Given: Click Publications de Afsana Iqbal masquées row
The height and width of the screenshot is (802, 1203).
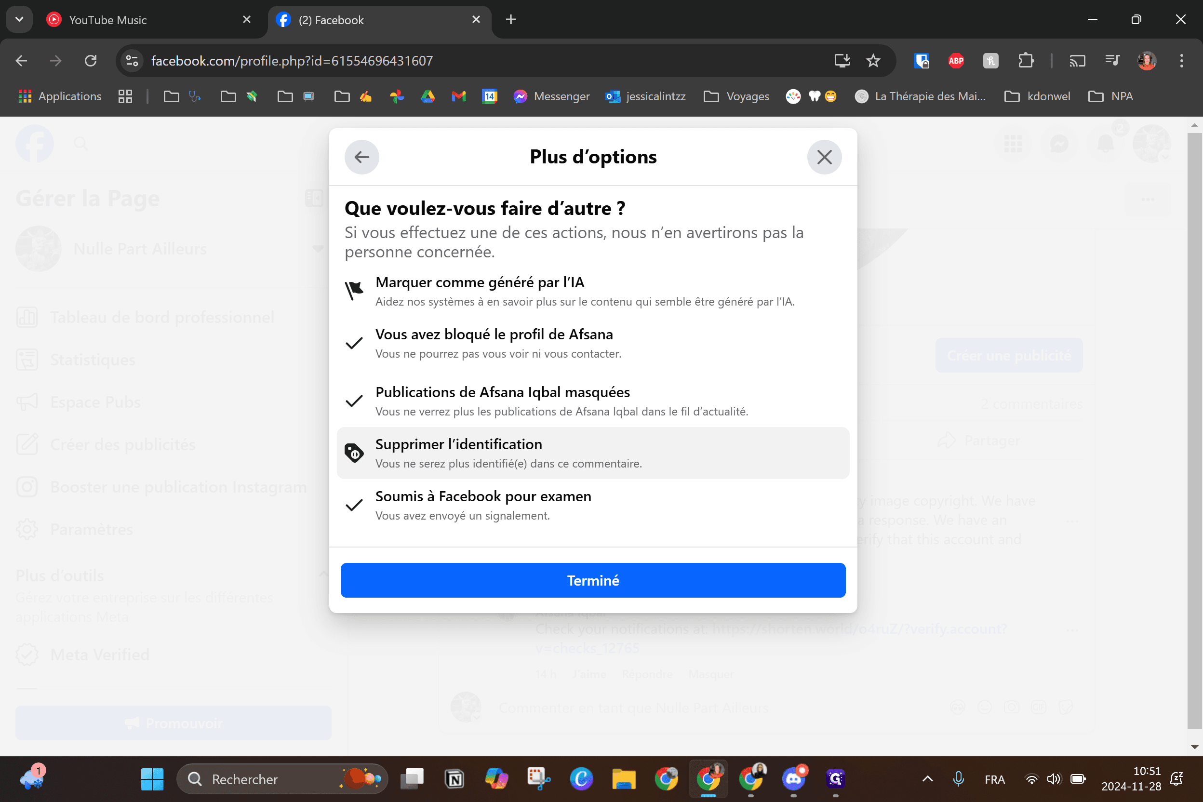Looking at the screenshot, I should [593, 401].
